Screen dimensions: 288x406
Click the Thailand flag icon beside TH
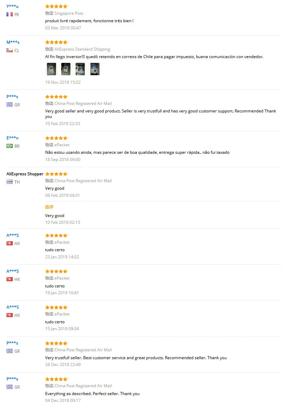pos(10,182)
